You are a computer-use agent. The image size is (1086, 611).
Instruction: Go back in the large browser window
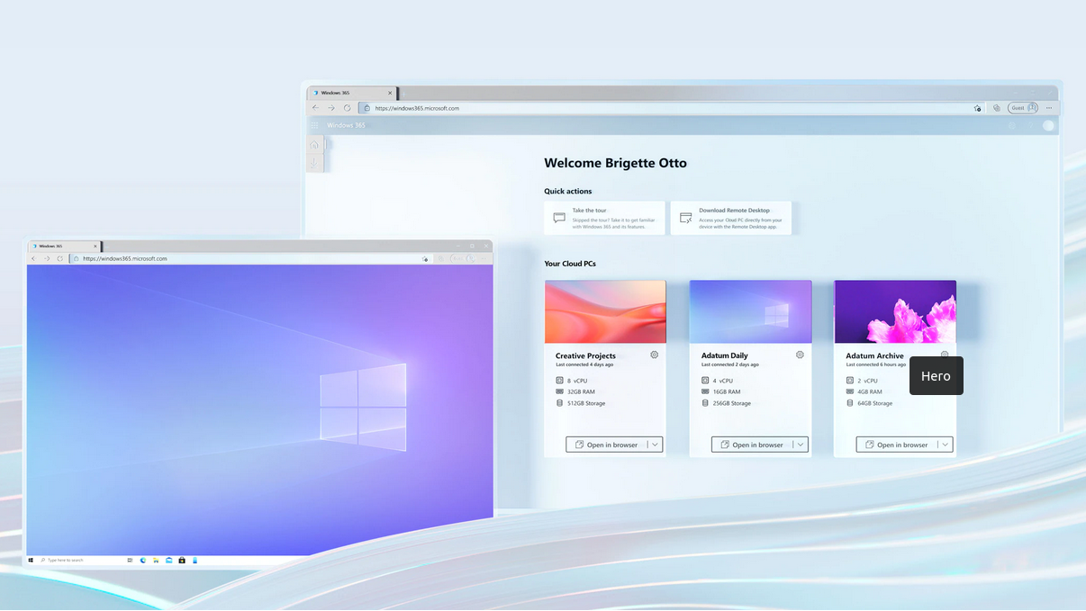tap(315, 108)
